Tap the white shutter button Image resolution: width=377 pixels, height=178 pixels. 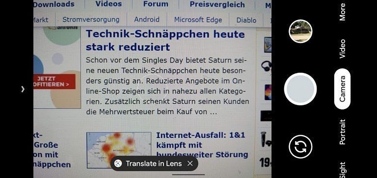tap(300, 89)
